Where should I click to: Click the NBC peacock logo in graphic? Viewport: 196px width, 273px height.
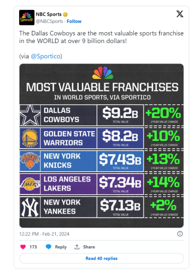pyautogui.click(x=103, y=73)
